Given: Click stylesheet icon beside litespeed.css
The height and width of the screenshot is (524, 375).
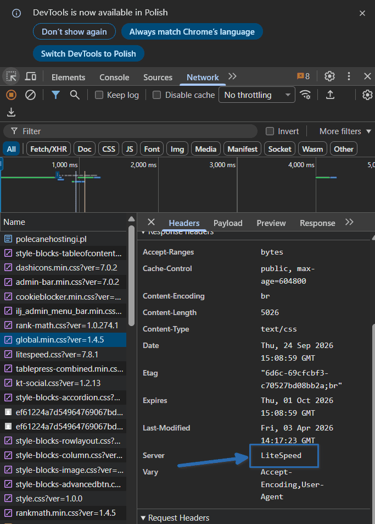Looking at the screenshot, I should click(x=8, y=354).
